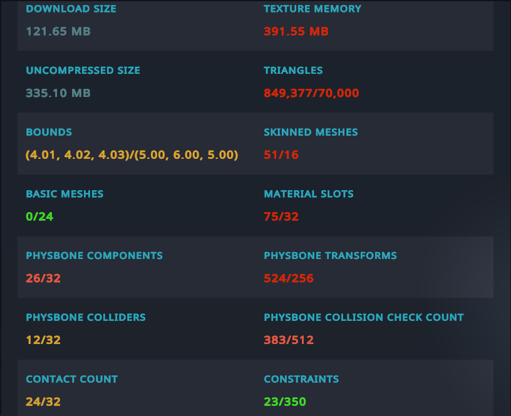This screenshot has height=416, width=511.
Task: Select the bounds value starting with (4.01
Action: [x=132, y=155]
